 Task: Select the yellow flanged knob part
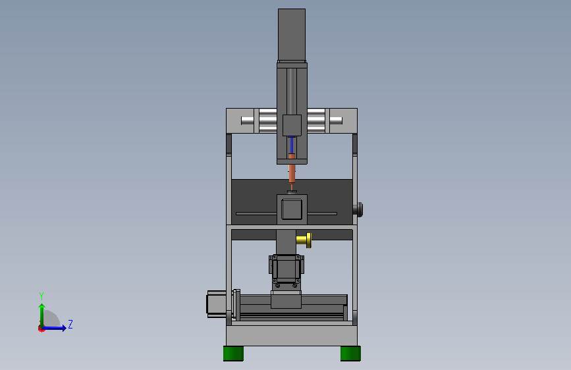[304, 240]
